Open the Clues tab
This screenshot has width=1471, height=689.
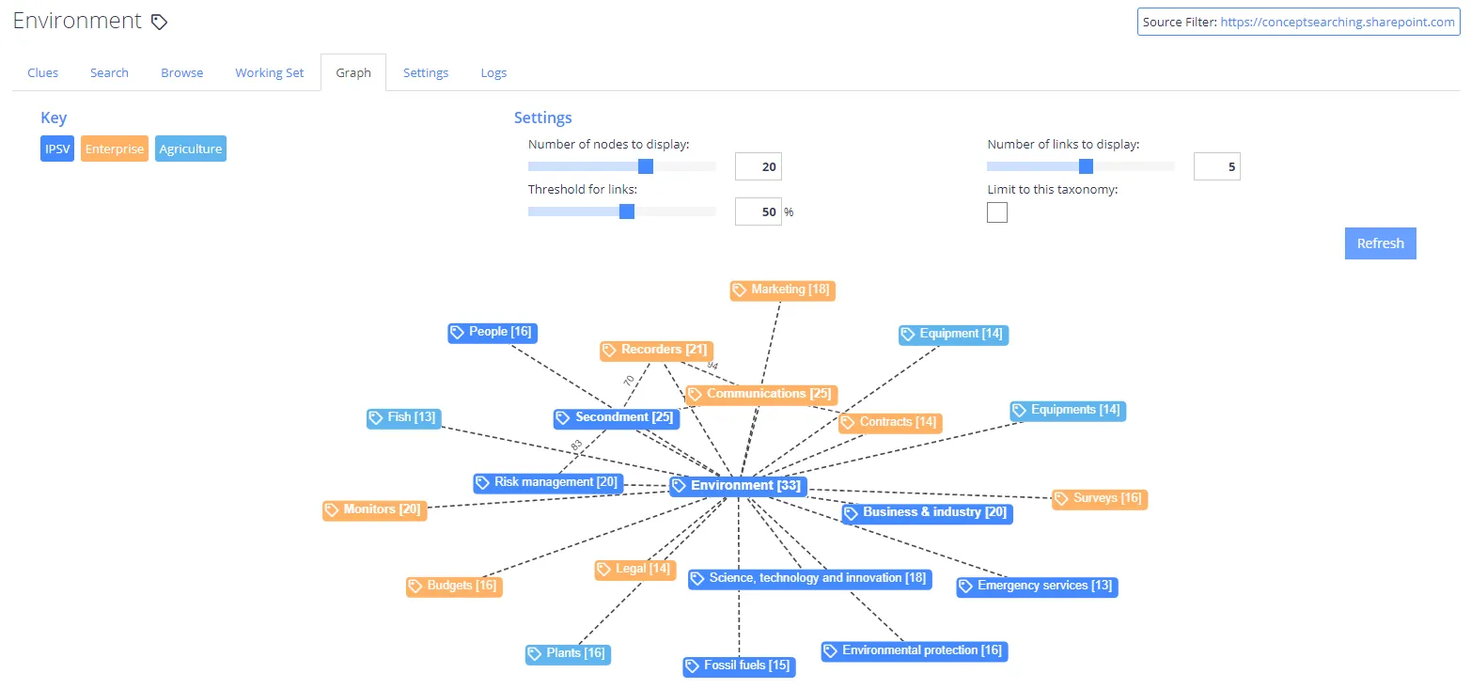click(43, 72)
